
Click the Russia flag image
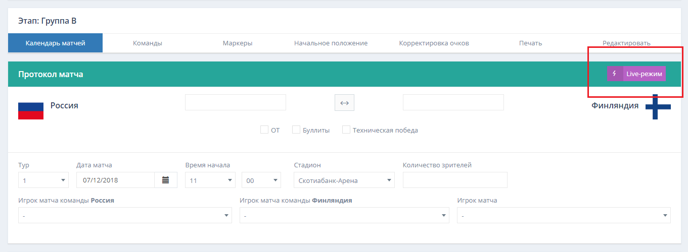click(x=31, y=111)
